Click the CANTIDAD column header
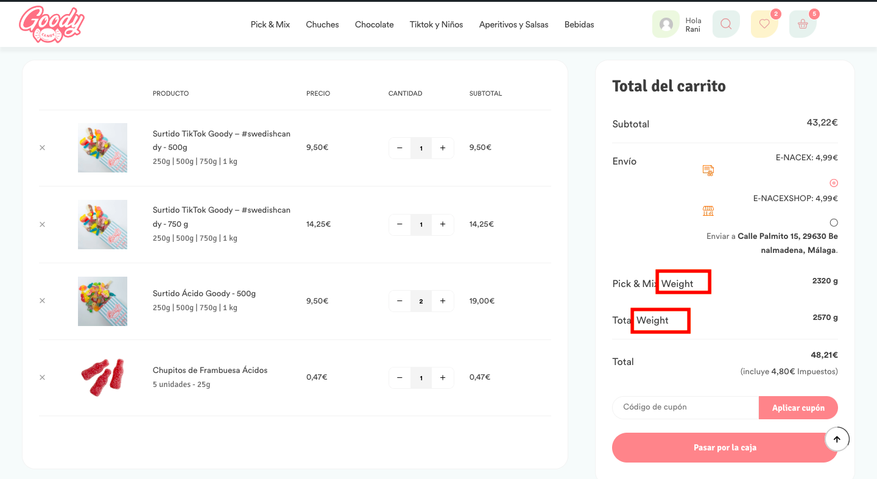 pyautogui.click(x=405, y=93)
